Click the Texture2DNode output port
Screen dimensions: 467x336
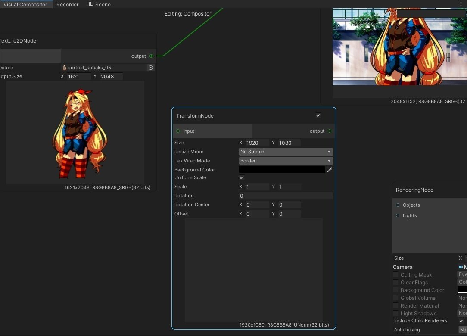pyautogui.click(x=151, y=56)
